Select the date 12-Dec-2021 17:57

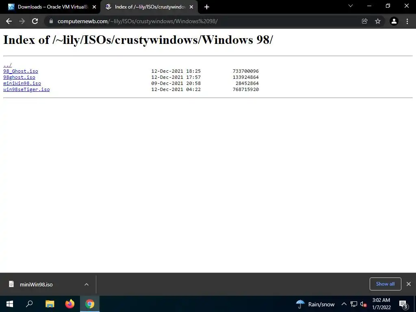coord(176,77)
